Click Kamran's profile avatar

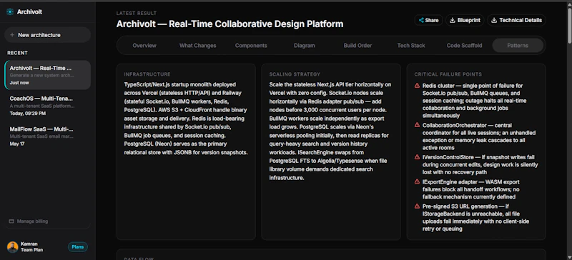[x=12, y=247]
